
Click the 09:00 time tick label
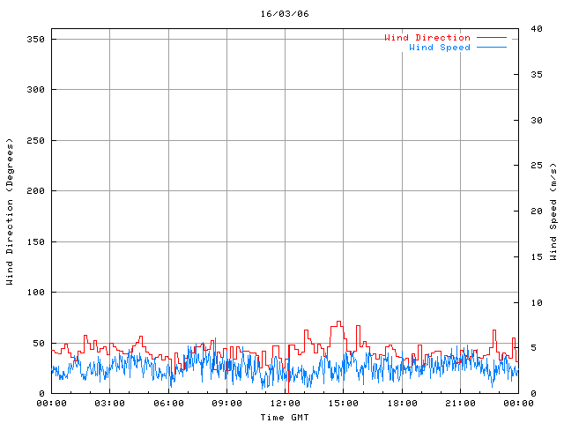coord(227,404)
